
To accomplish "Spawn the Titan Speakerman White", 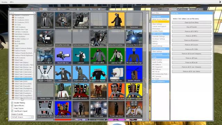I will coord(45,109).
